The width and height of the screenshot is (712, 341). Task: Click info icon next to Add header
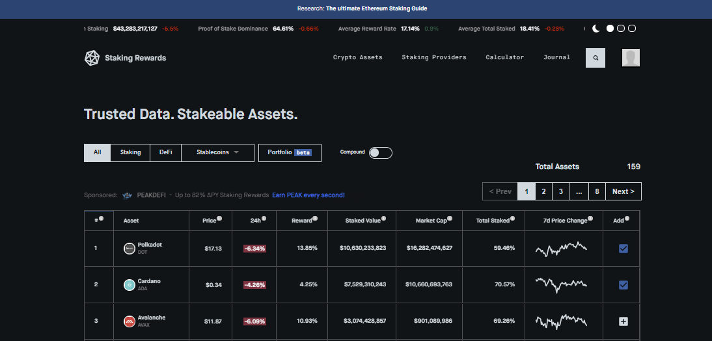coord(627,219)
